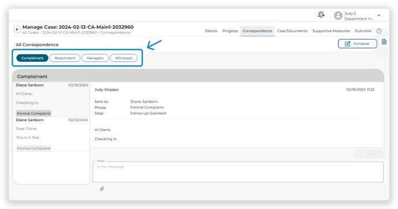Open the Outcome tab
398x209 pixels.
363,31
